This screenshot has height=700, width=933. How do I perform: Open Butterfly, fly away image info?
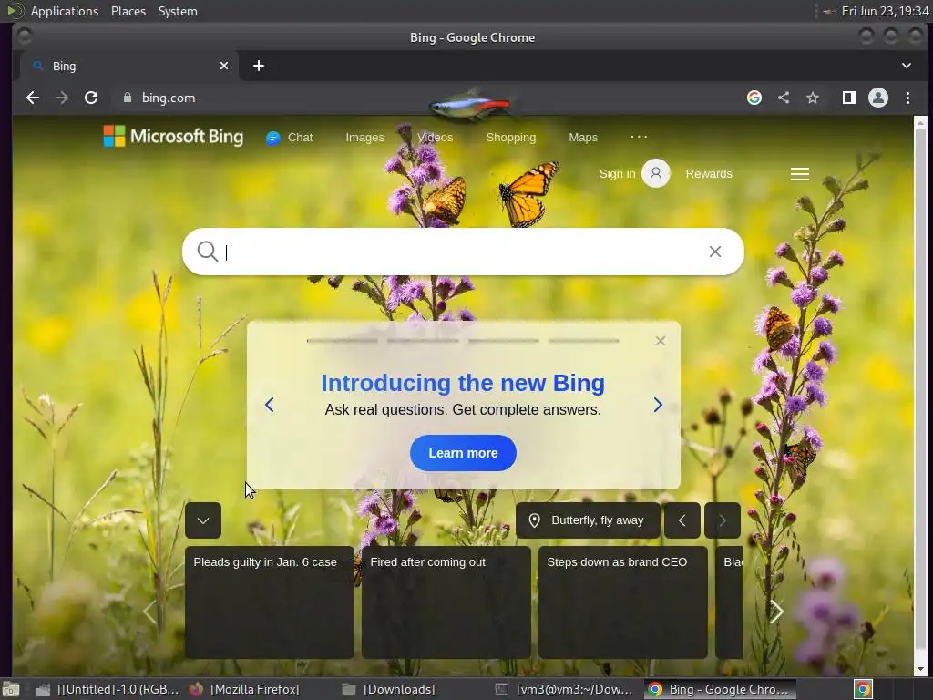coord(588,520)
